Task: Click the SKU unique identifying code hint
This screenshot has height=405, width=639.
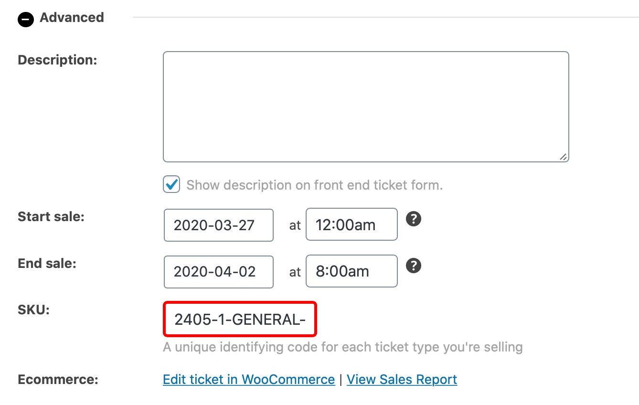Action: (342, 347)
